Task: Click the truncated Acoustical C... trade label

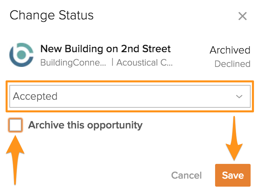Action: point(144,63)
